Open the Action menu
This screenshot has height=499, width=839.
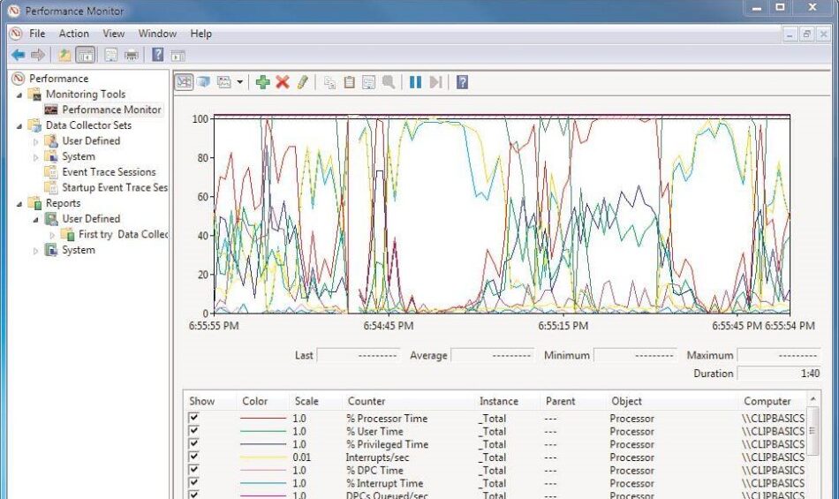click(74, 34)
